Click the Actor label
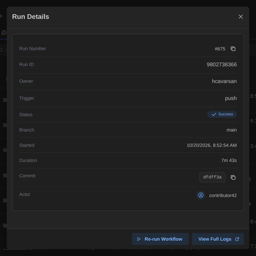Viewport: 256px width, 256px height. coord(25,195)
